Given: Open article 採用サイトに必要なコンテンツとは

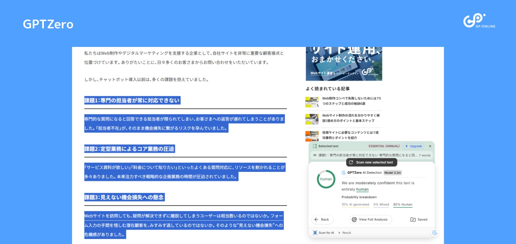Looking at the screenshot, I should [350, 135].
